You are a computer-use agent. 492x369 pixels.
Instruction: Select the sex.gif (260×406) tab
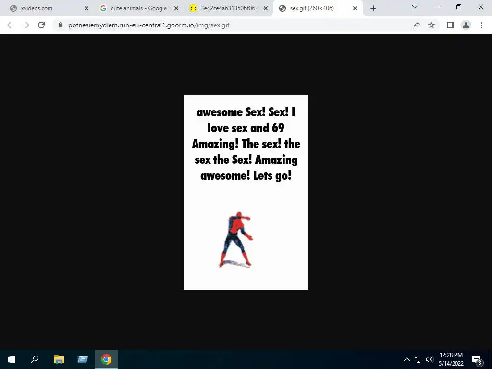[x=318, y=8]
